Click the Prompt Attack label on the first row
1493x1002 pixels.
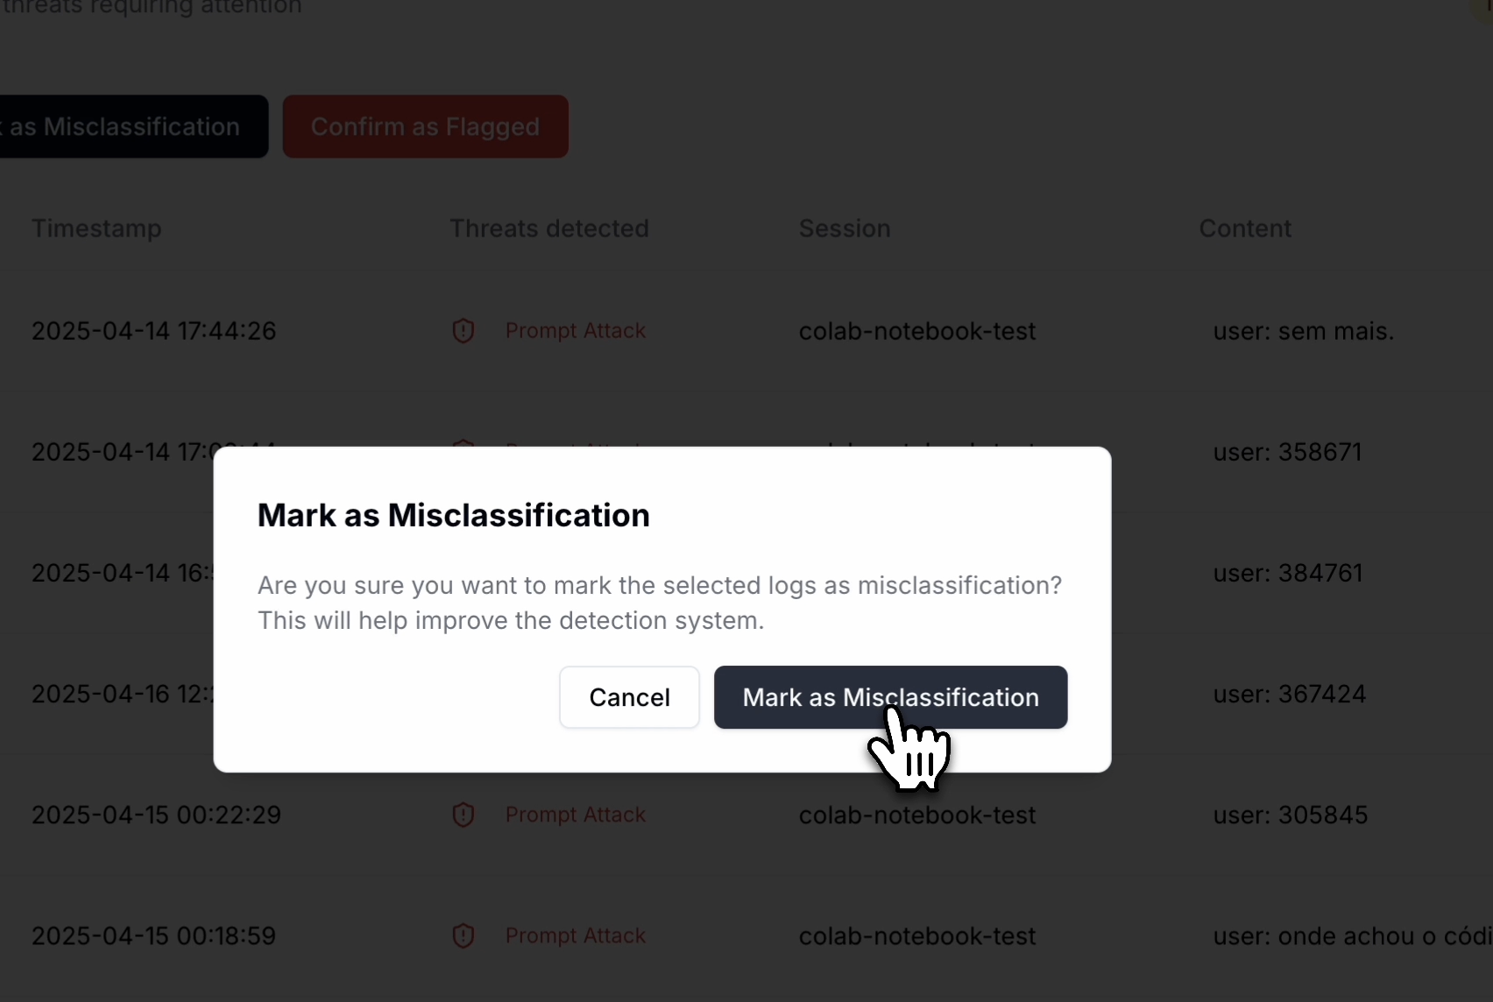tap(575, 331)
